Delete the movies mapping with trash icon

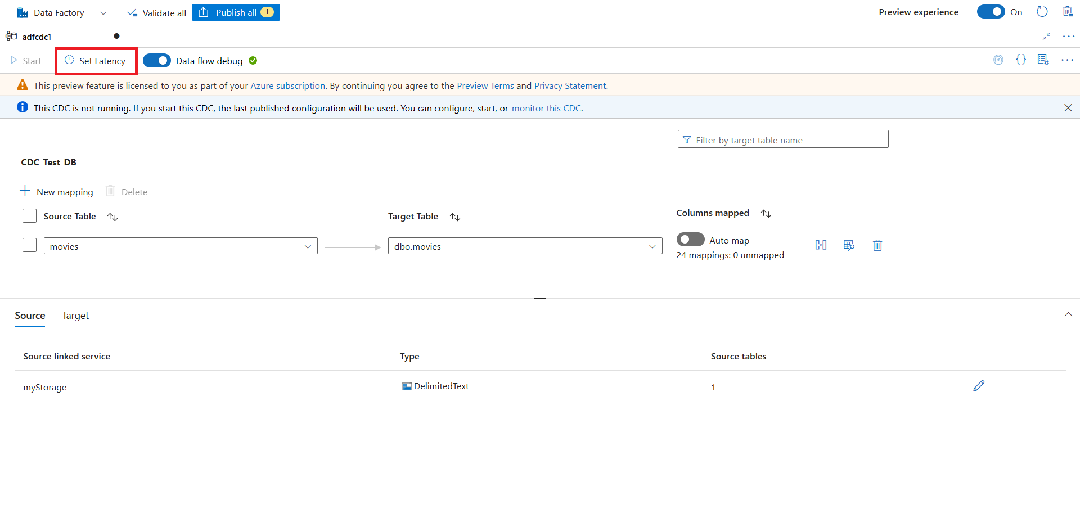coord(877,245)
